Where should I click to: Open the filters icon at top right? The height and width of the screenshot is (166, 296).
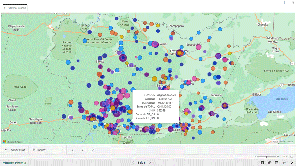pyautogui.click(x=293, y=3)
